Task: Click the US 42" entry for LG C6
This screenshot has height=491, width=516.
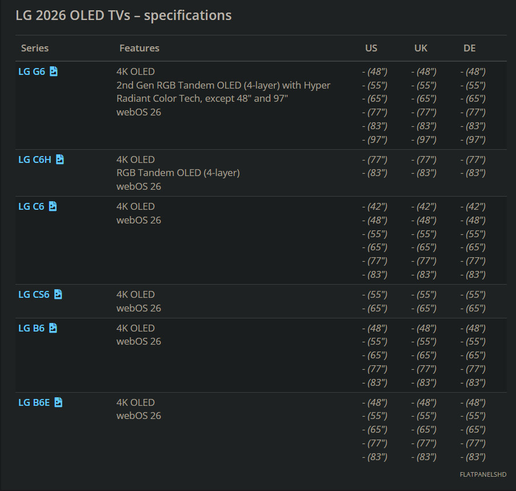Action: [375, 206]
